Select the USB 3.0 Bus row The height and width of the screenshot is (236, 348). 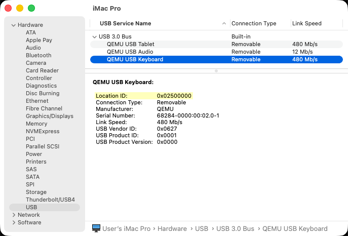point(216,36)
